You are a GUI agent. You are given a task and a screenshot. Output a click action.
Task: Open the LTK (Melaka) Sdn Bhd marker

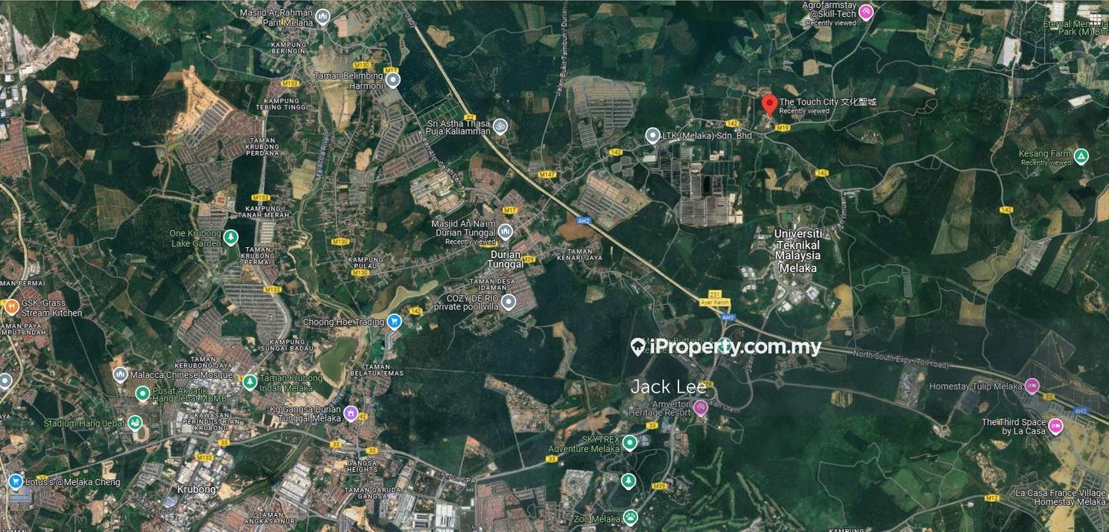coord(652,136)
